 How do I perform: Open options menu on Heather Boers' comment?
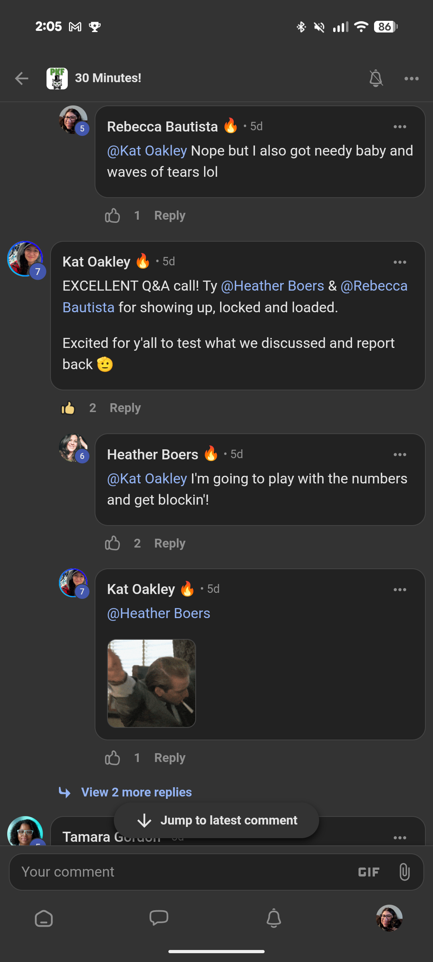coord(400,455)
